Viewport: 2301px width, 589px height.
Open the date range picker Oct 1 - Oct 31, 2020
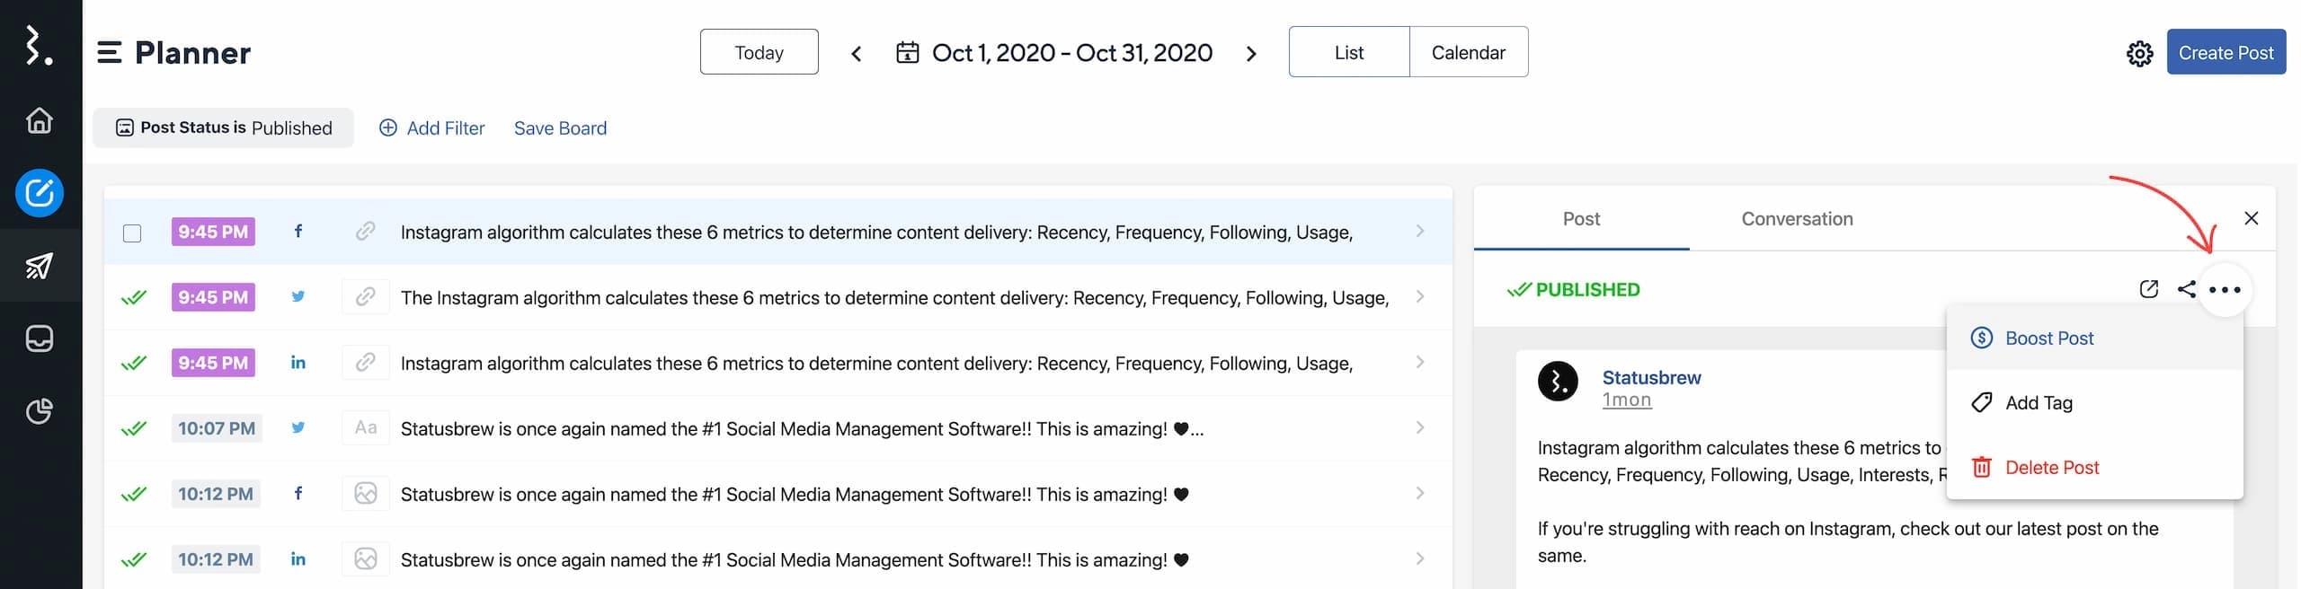pyautogui.click(x=1054, y=53)
